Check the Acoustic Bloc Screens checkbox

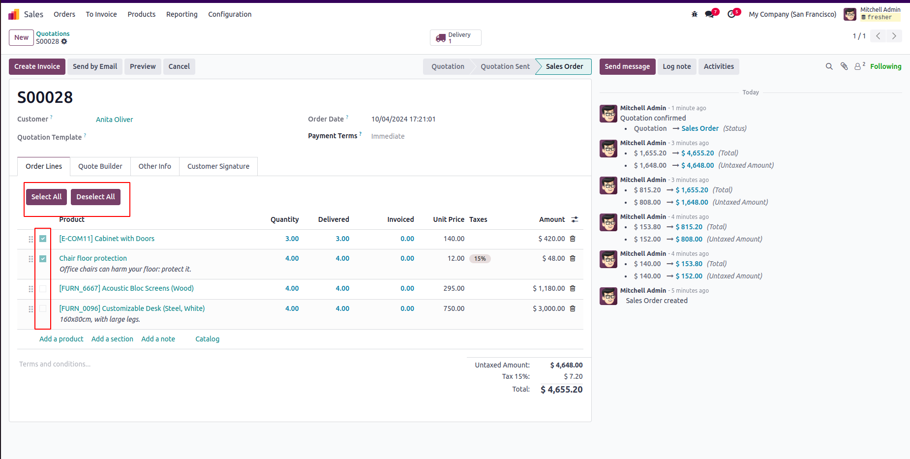tap(43, 289)
